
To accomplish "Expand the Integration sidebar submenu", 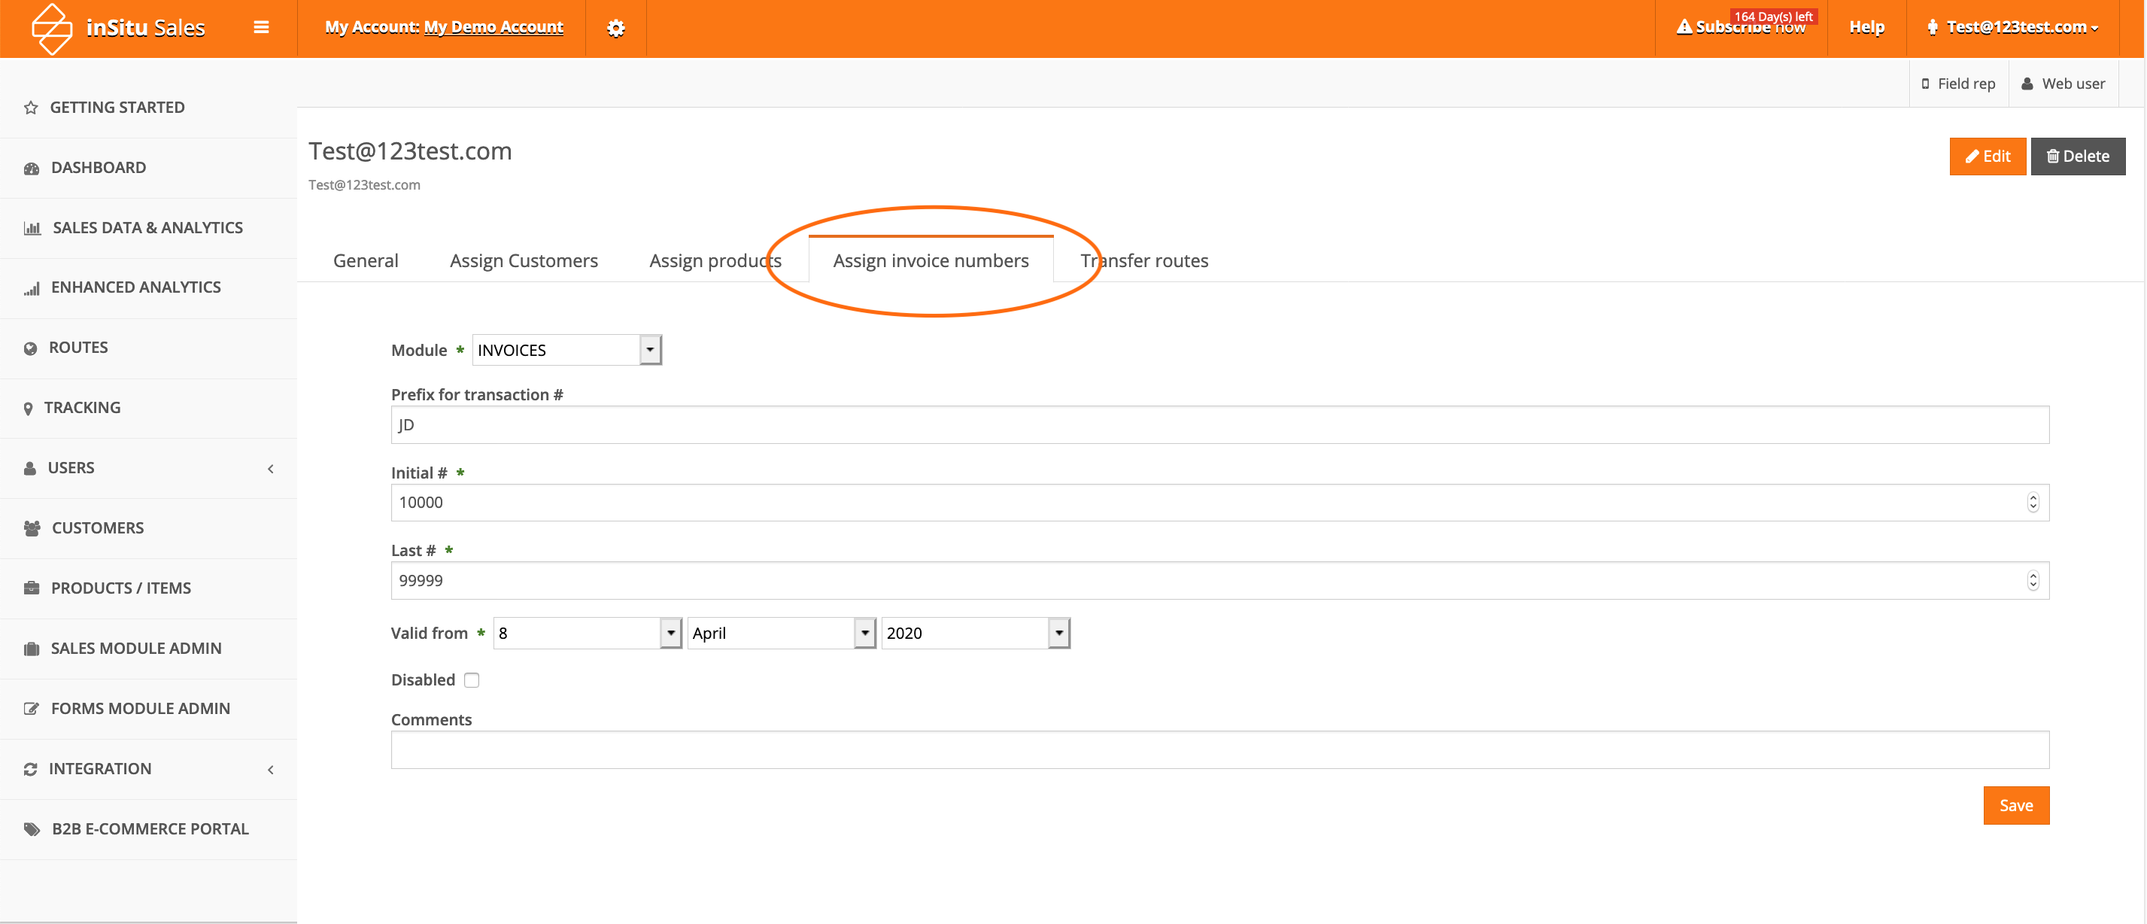I will (x=270, y=769).
